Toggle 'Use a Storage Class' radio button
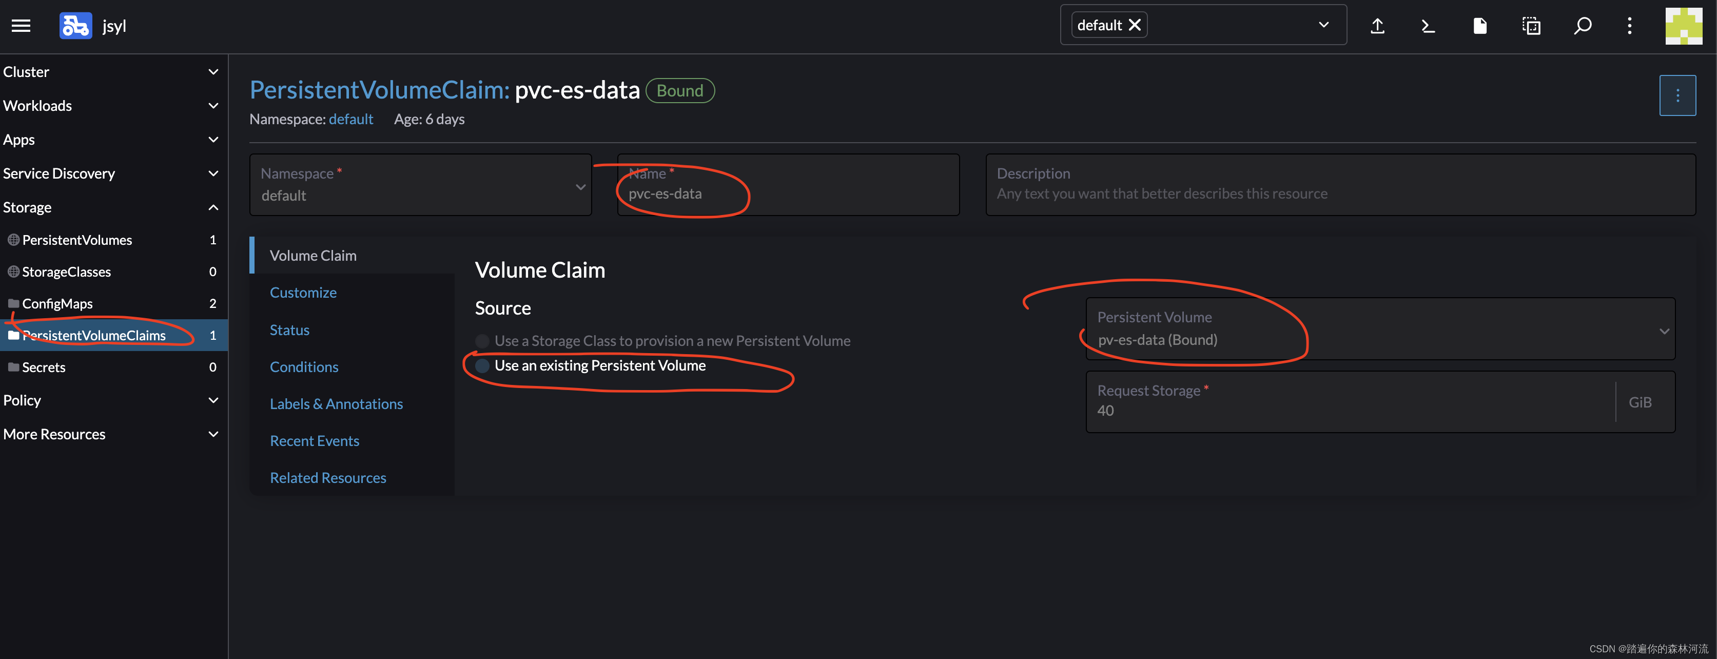1717x659 pixels. point(481,339)
